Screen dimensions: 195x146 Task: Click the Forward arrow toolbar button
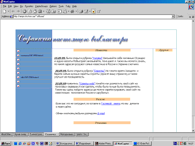[18, 12]
